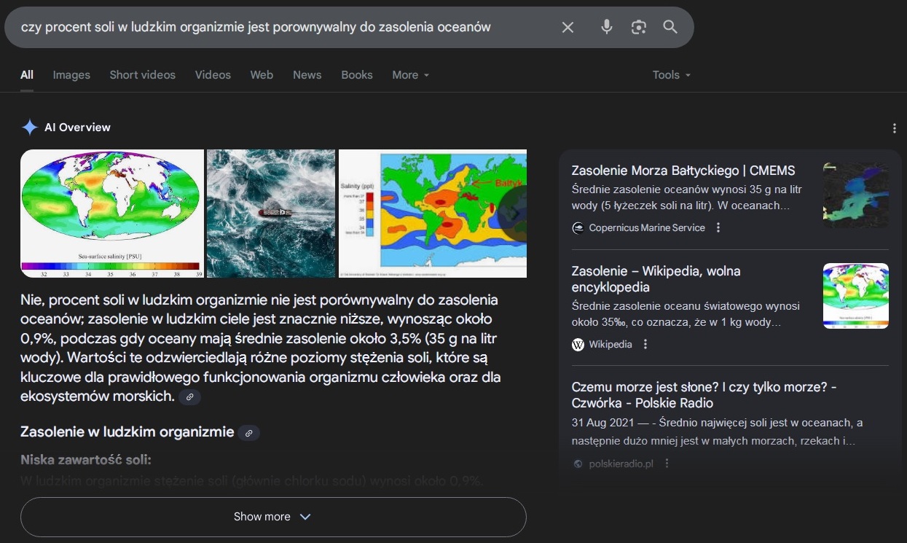Click the Copernicus Marine Service favicon
Viewport: 907px width, 543px height.
[x=578, y=227]
